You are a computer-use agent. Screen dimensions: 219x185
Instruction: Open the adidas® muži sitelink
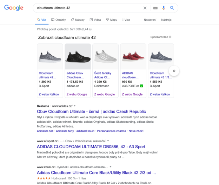[x=85, y=131]
